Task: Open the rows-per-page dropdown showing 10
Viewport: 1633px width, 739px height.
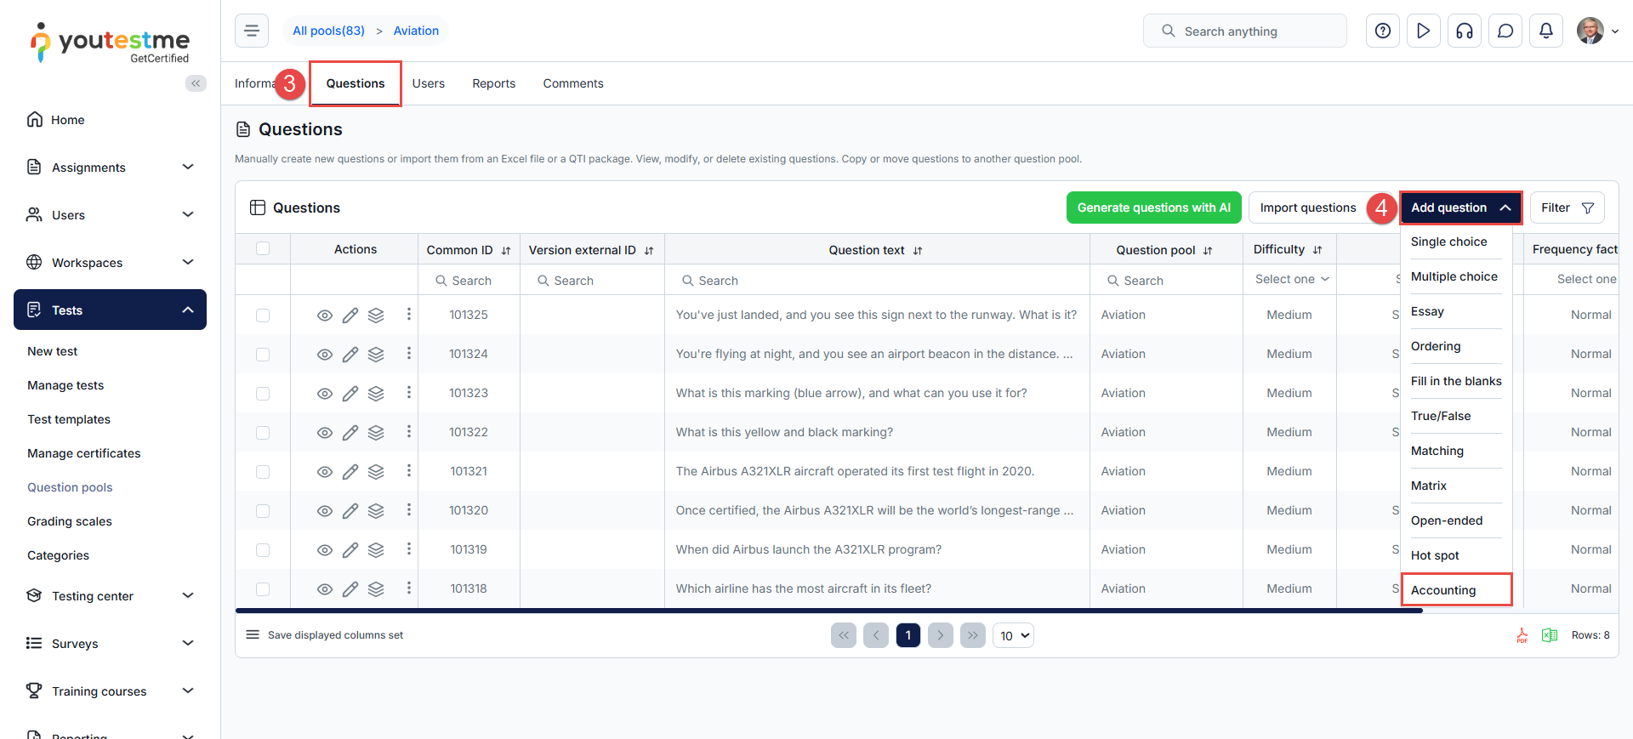Action: [1013, 635]
